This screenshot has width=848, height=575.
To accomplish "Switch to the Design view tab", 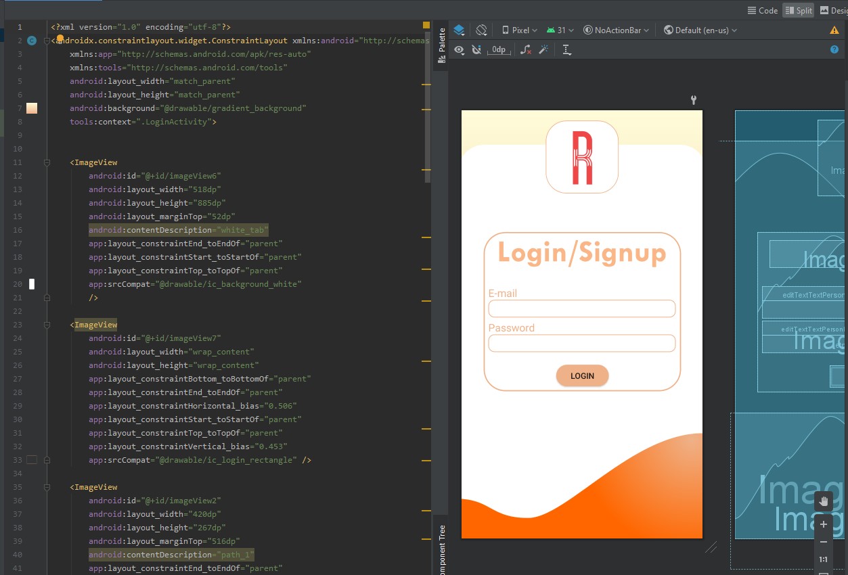I will 833,10.
